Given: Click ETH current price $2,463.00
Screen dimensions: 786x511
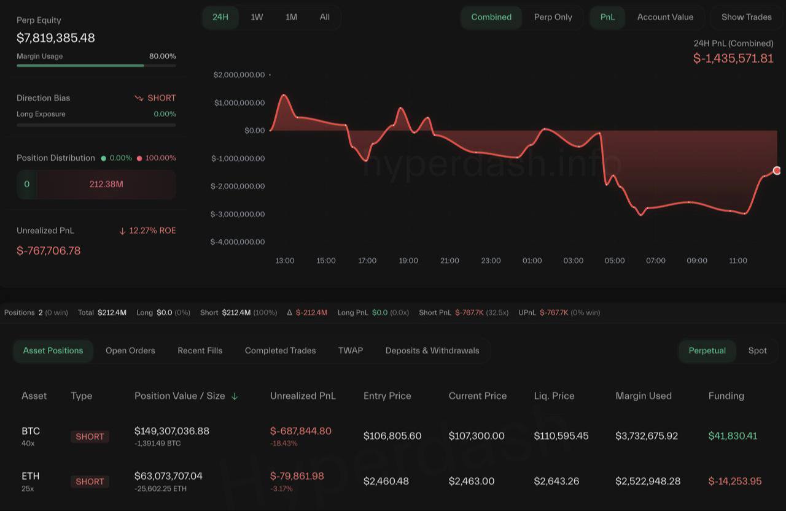Looking at the screenshot, I should pyautogui.click(x=472, y=482).
